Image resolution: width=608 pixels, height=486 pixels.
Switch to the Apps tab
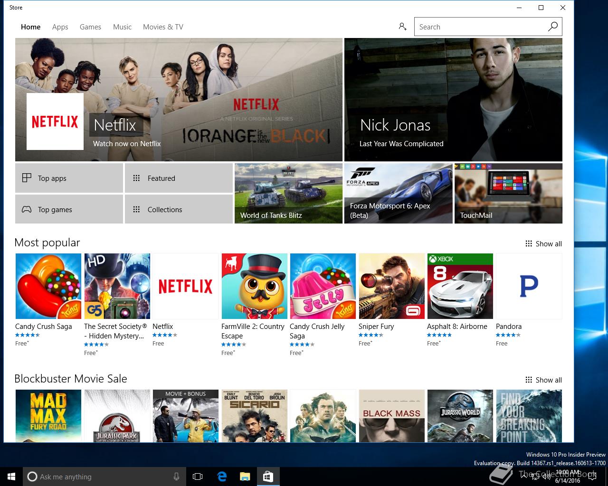point(60,27)
